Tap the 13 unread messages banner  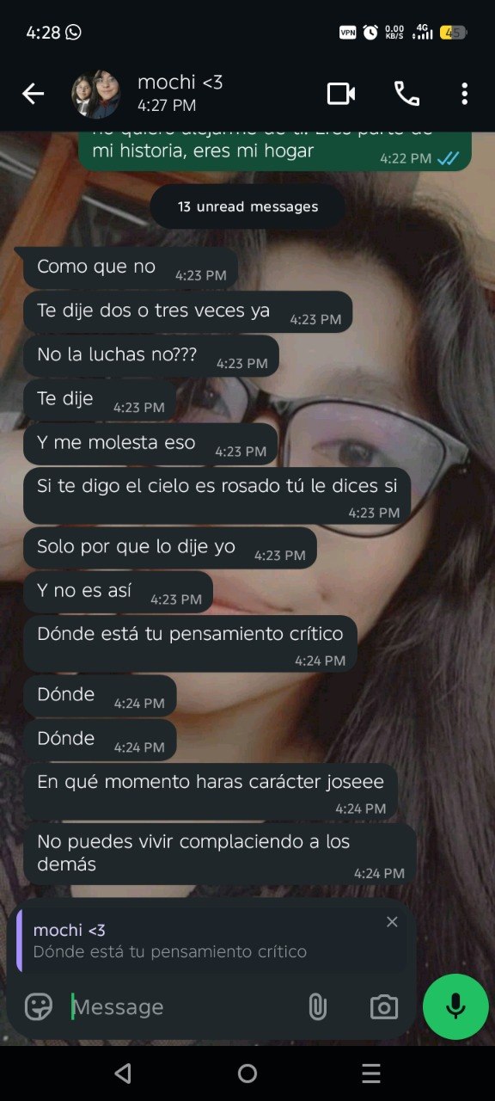(x=247, y=206)
